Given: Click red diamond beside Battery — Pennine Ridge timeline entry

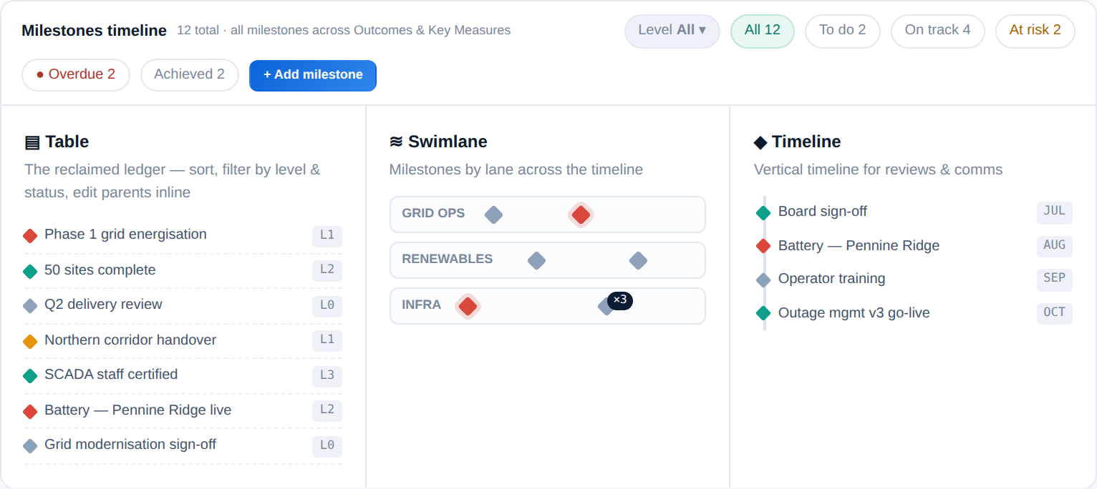Looking at the screenshot, I should point(763,247).
